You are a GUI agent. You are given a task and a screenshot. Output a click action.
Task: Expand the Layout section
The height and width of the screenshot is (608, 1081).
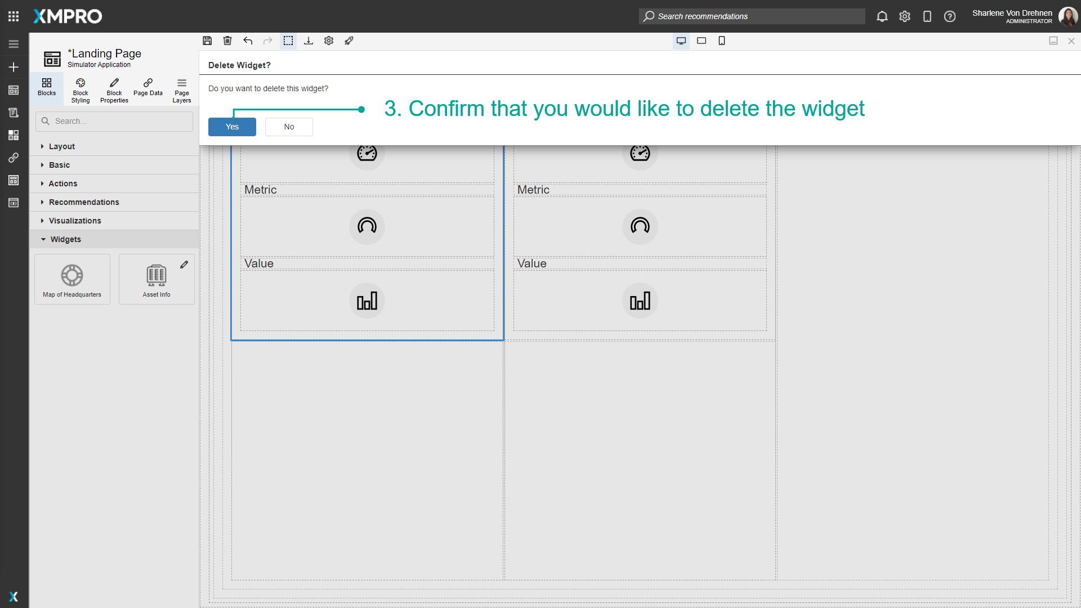click(x=61, y=146)
